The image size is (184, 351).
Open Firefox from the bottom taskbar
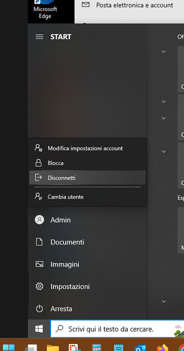(163, 347)
